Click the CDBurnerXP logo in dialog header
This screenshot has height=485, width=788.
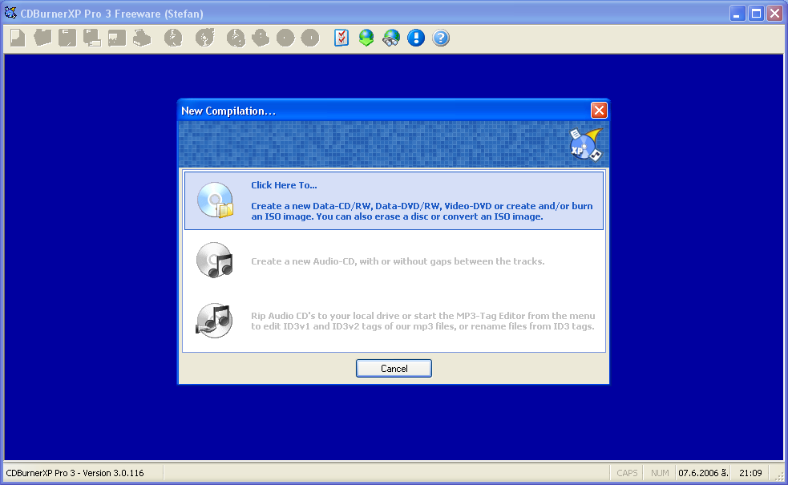pos(586,144)
